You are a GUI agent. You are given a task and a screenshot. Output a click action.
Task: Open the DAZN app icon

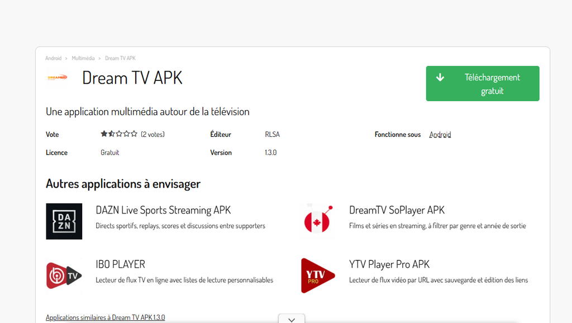[64, 221]
